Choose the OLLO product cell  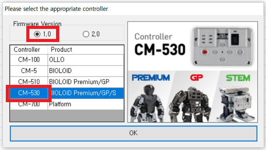pyautogui.click(x=86, y=60)
